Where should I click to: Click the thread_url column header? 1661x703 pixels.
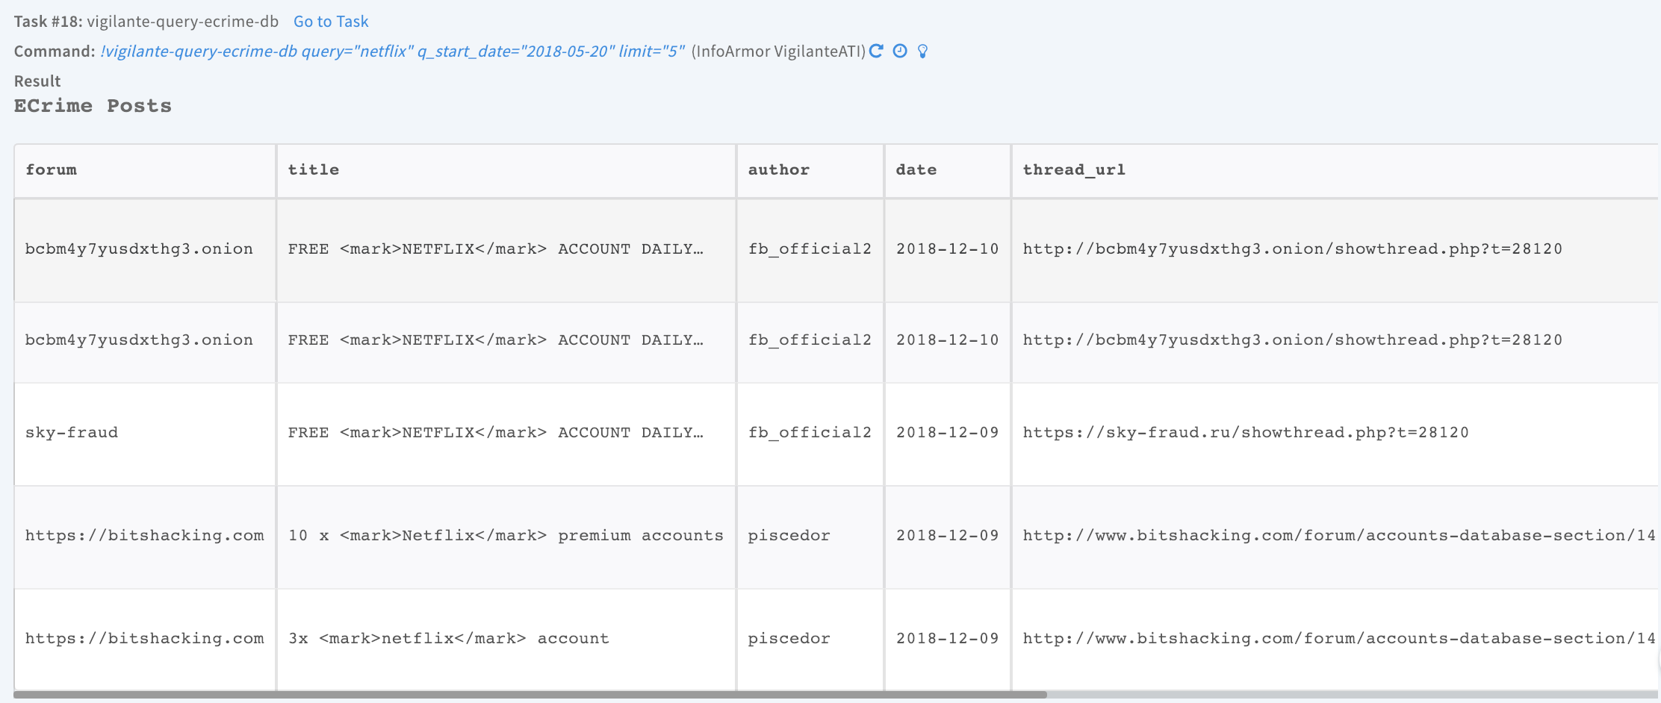click(1073, 169)
